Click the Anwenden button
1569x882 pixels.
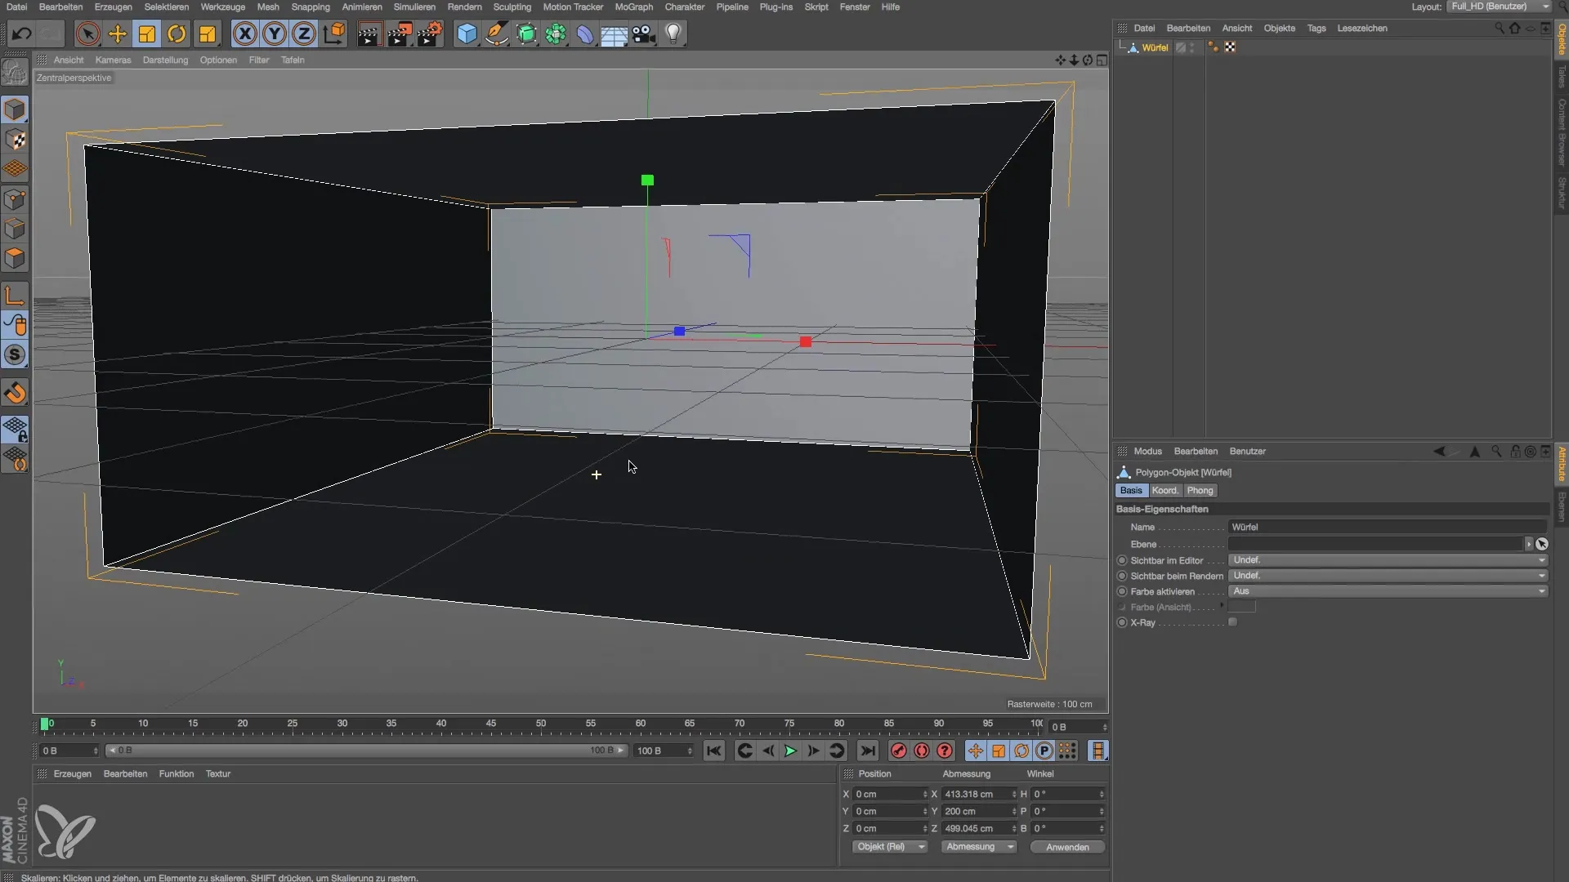point(1067,847)
